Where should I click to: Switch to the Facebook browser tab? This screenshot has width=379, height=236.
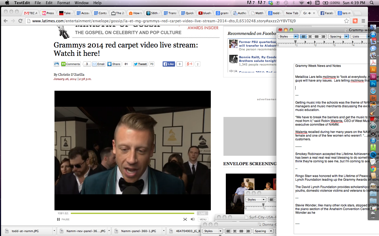(x=327, y=13)
